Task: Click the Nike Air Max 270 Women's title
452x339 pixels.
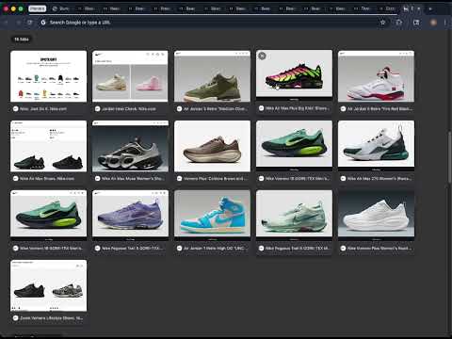Action: point(379,179)
